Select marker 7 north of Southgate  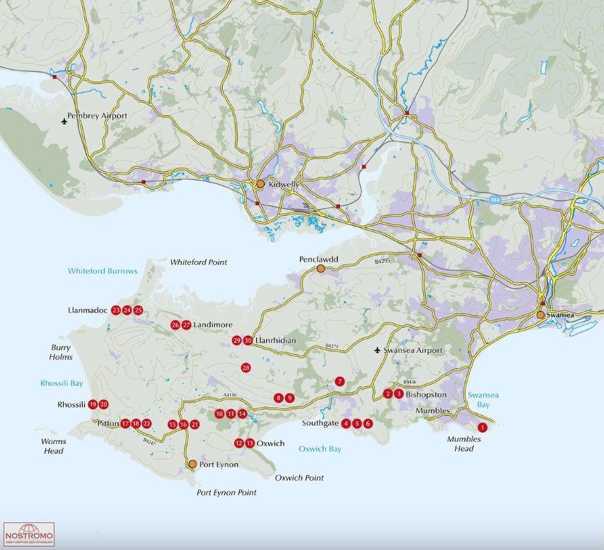tap(339, 382)
